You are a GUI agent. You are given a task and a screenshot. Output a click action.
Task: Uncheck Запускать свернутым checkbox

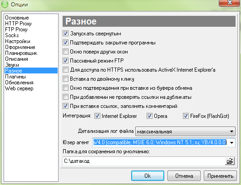[x=65, y=34]
